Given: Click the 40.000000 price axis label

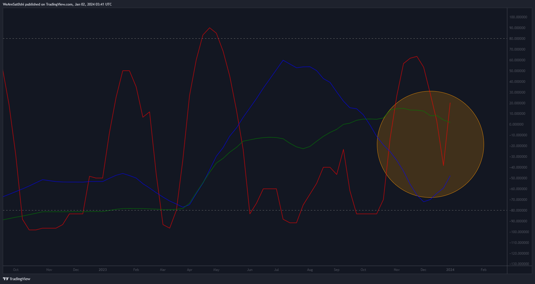Looking at the screenshot, I should [517, 82].
